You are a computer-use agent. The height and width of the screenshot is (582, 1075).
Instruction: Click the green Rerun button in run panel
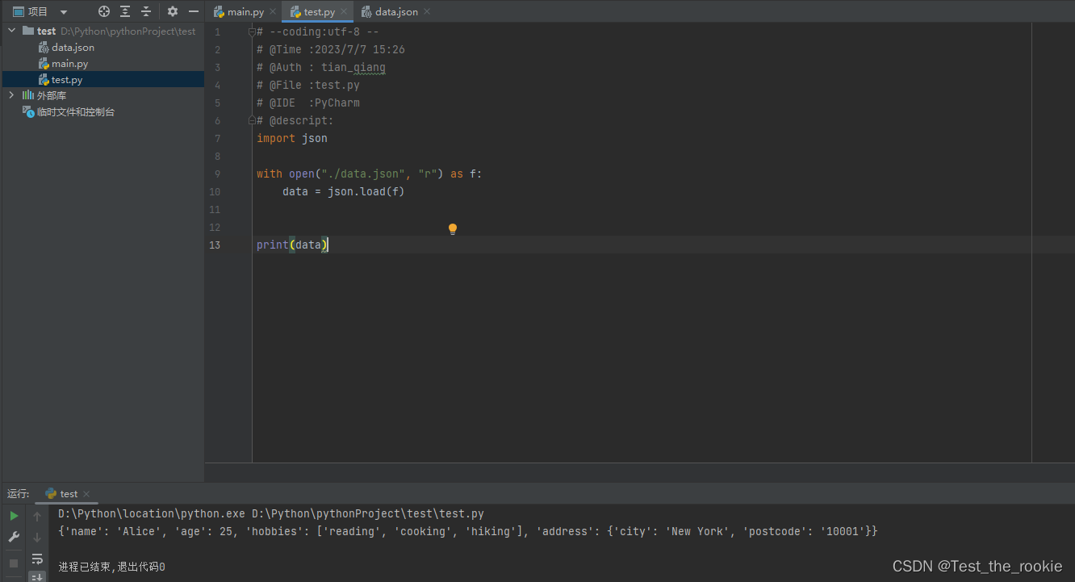(14, 516)
